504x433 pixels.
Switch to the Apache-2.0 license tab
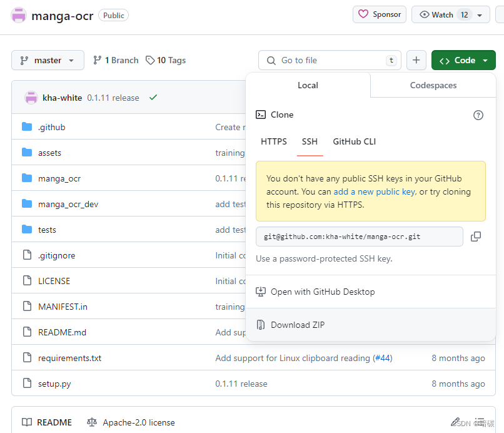[131, 422]
